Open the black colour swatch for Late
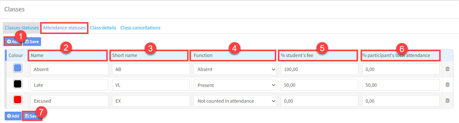 [18, 84]
